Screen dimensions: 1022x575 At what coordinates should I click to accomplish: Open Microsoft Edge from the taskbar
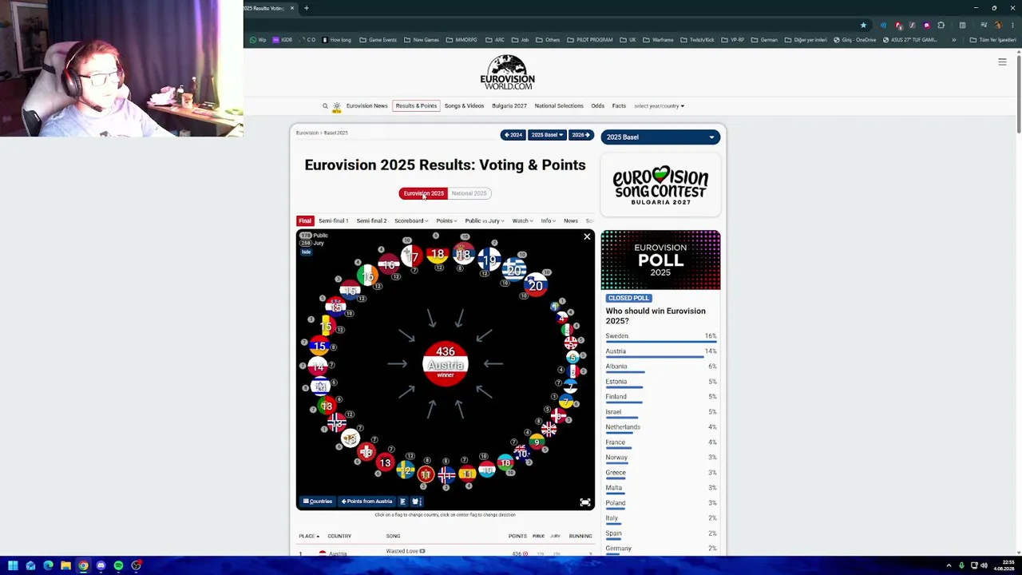click(x=48, y=565)
